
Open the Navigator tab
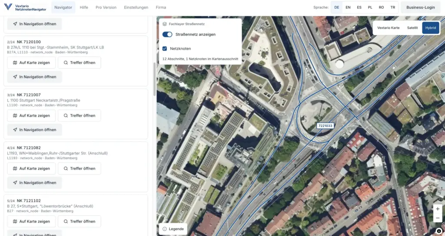(63, 7)
